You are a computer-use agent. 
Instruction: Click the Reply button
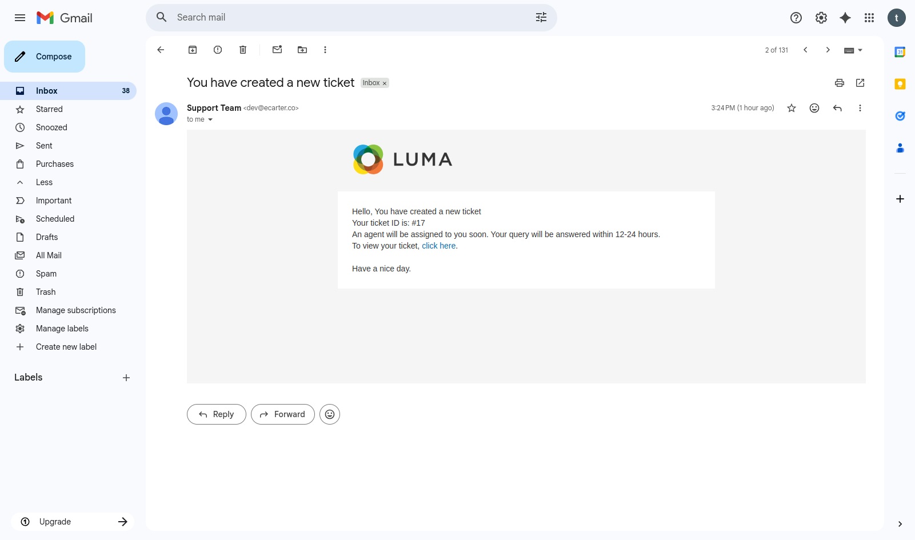[217, 414]
